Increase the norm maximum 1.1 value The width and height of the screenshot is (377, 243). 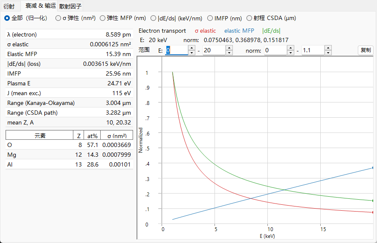328,48
